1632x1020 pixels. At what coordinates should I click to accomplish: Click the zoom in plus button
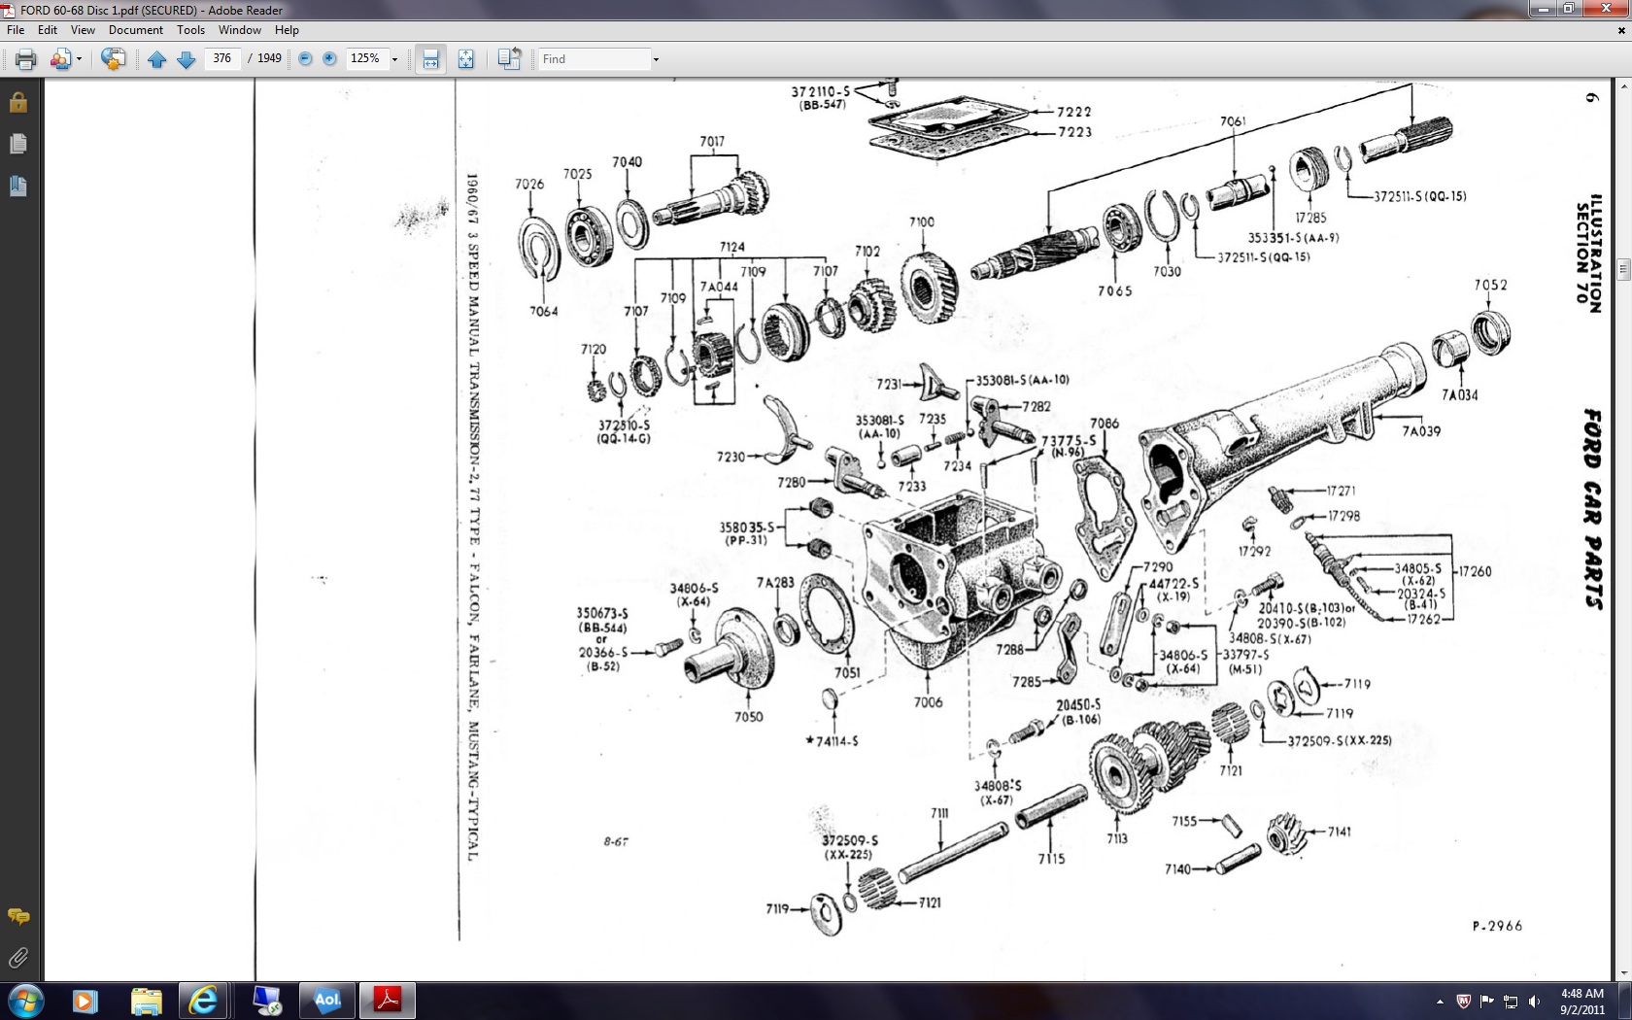pyautogui.click(x=329, y=59)
